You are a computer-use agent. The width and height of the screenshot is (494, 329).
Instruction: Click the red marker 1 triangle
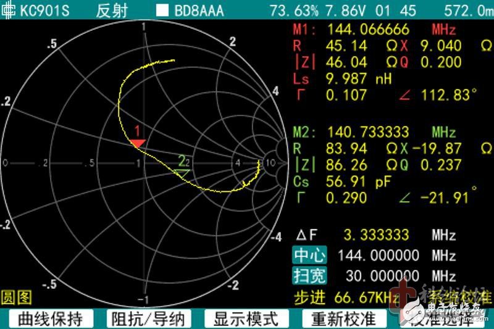(x=138, y=143)
